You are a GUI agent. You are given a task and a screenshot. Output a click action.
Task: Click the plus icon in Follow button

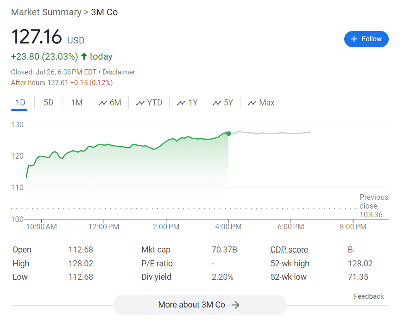354,39
